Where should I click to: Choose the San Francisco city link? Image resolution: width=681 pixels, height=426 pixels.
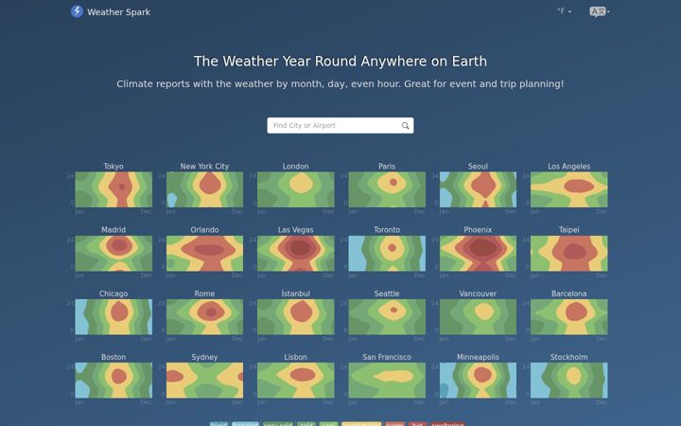[x=387, y=357]
